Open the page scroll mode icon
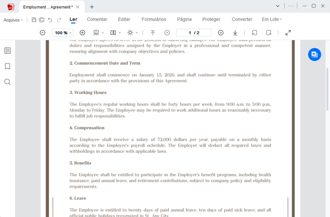The image size is (330, 217). pyautogui.click(x=96, y=33)
